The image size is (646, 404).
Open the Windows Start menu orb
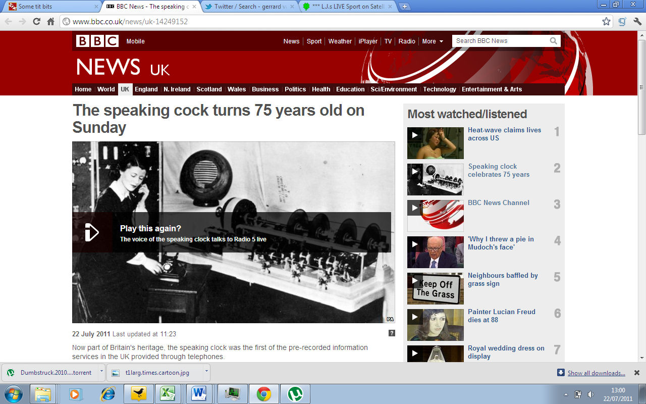point(13,393)
